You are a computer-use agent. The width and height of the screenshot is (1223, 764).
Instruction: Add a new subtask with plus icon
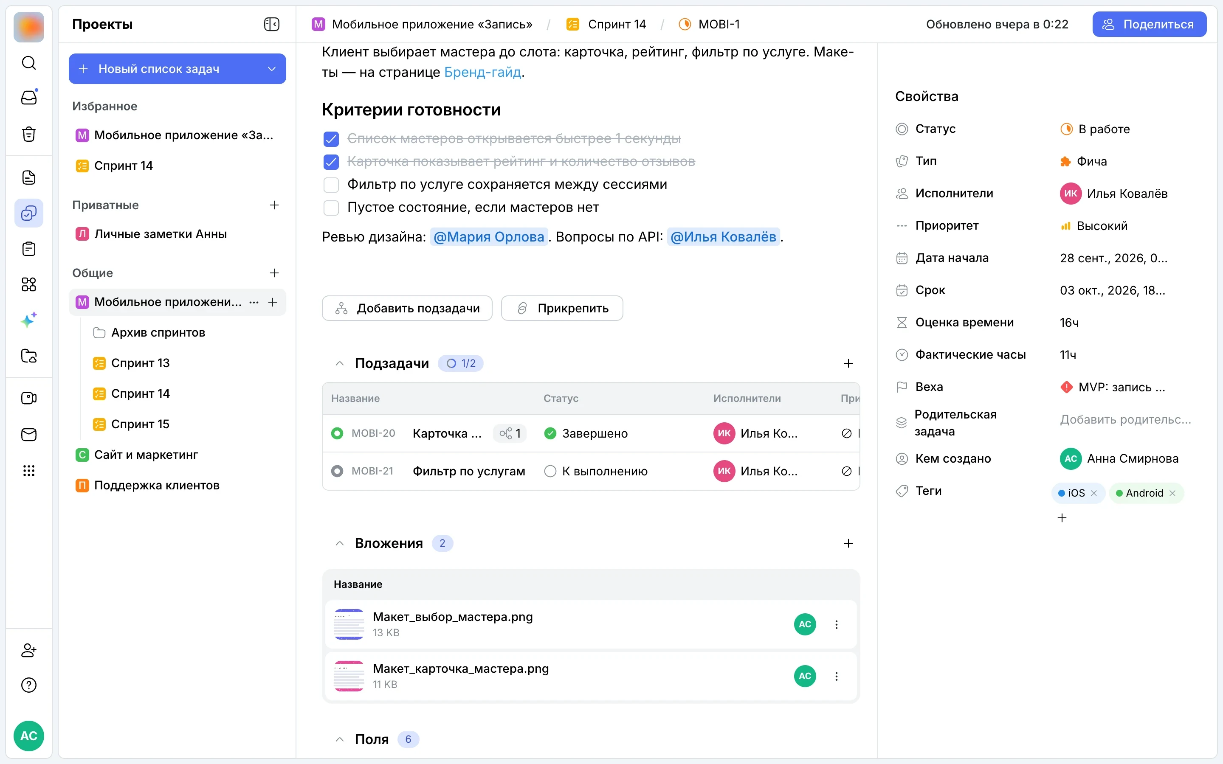click(x=848, y=363)
